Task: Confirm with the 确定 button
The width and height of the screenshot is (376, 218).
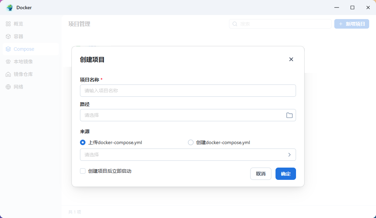Action: click(x=285, y=174)
